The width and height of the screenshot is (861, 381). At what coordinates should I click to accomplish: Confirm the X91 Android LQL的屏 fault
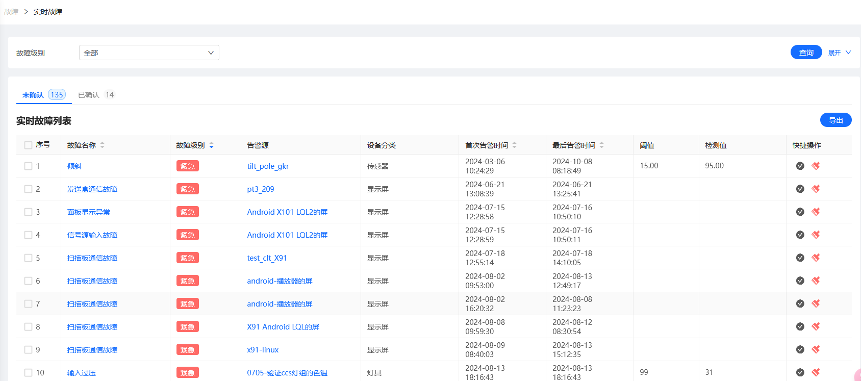click(x=800, y=326)
